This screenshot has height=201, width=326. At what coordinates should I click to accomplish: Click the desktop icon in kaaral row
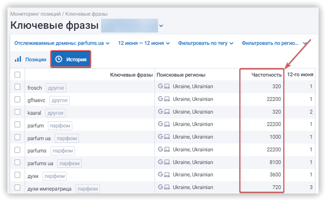(167, 111)
